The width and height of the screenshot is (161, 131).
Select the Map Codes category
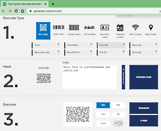click(151, 30)
